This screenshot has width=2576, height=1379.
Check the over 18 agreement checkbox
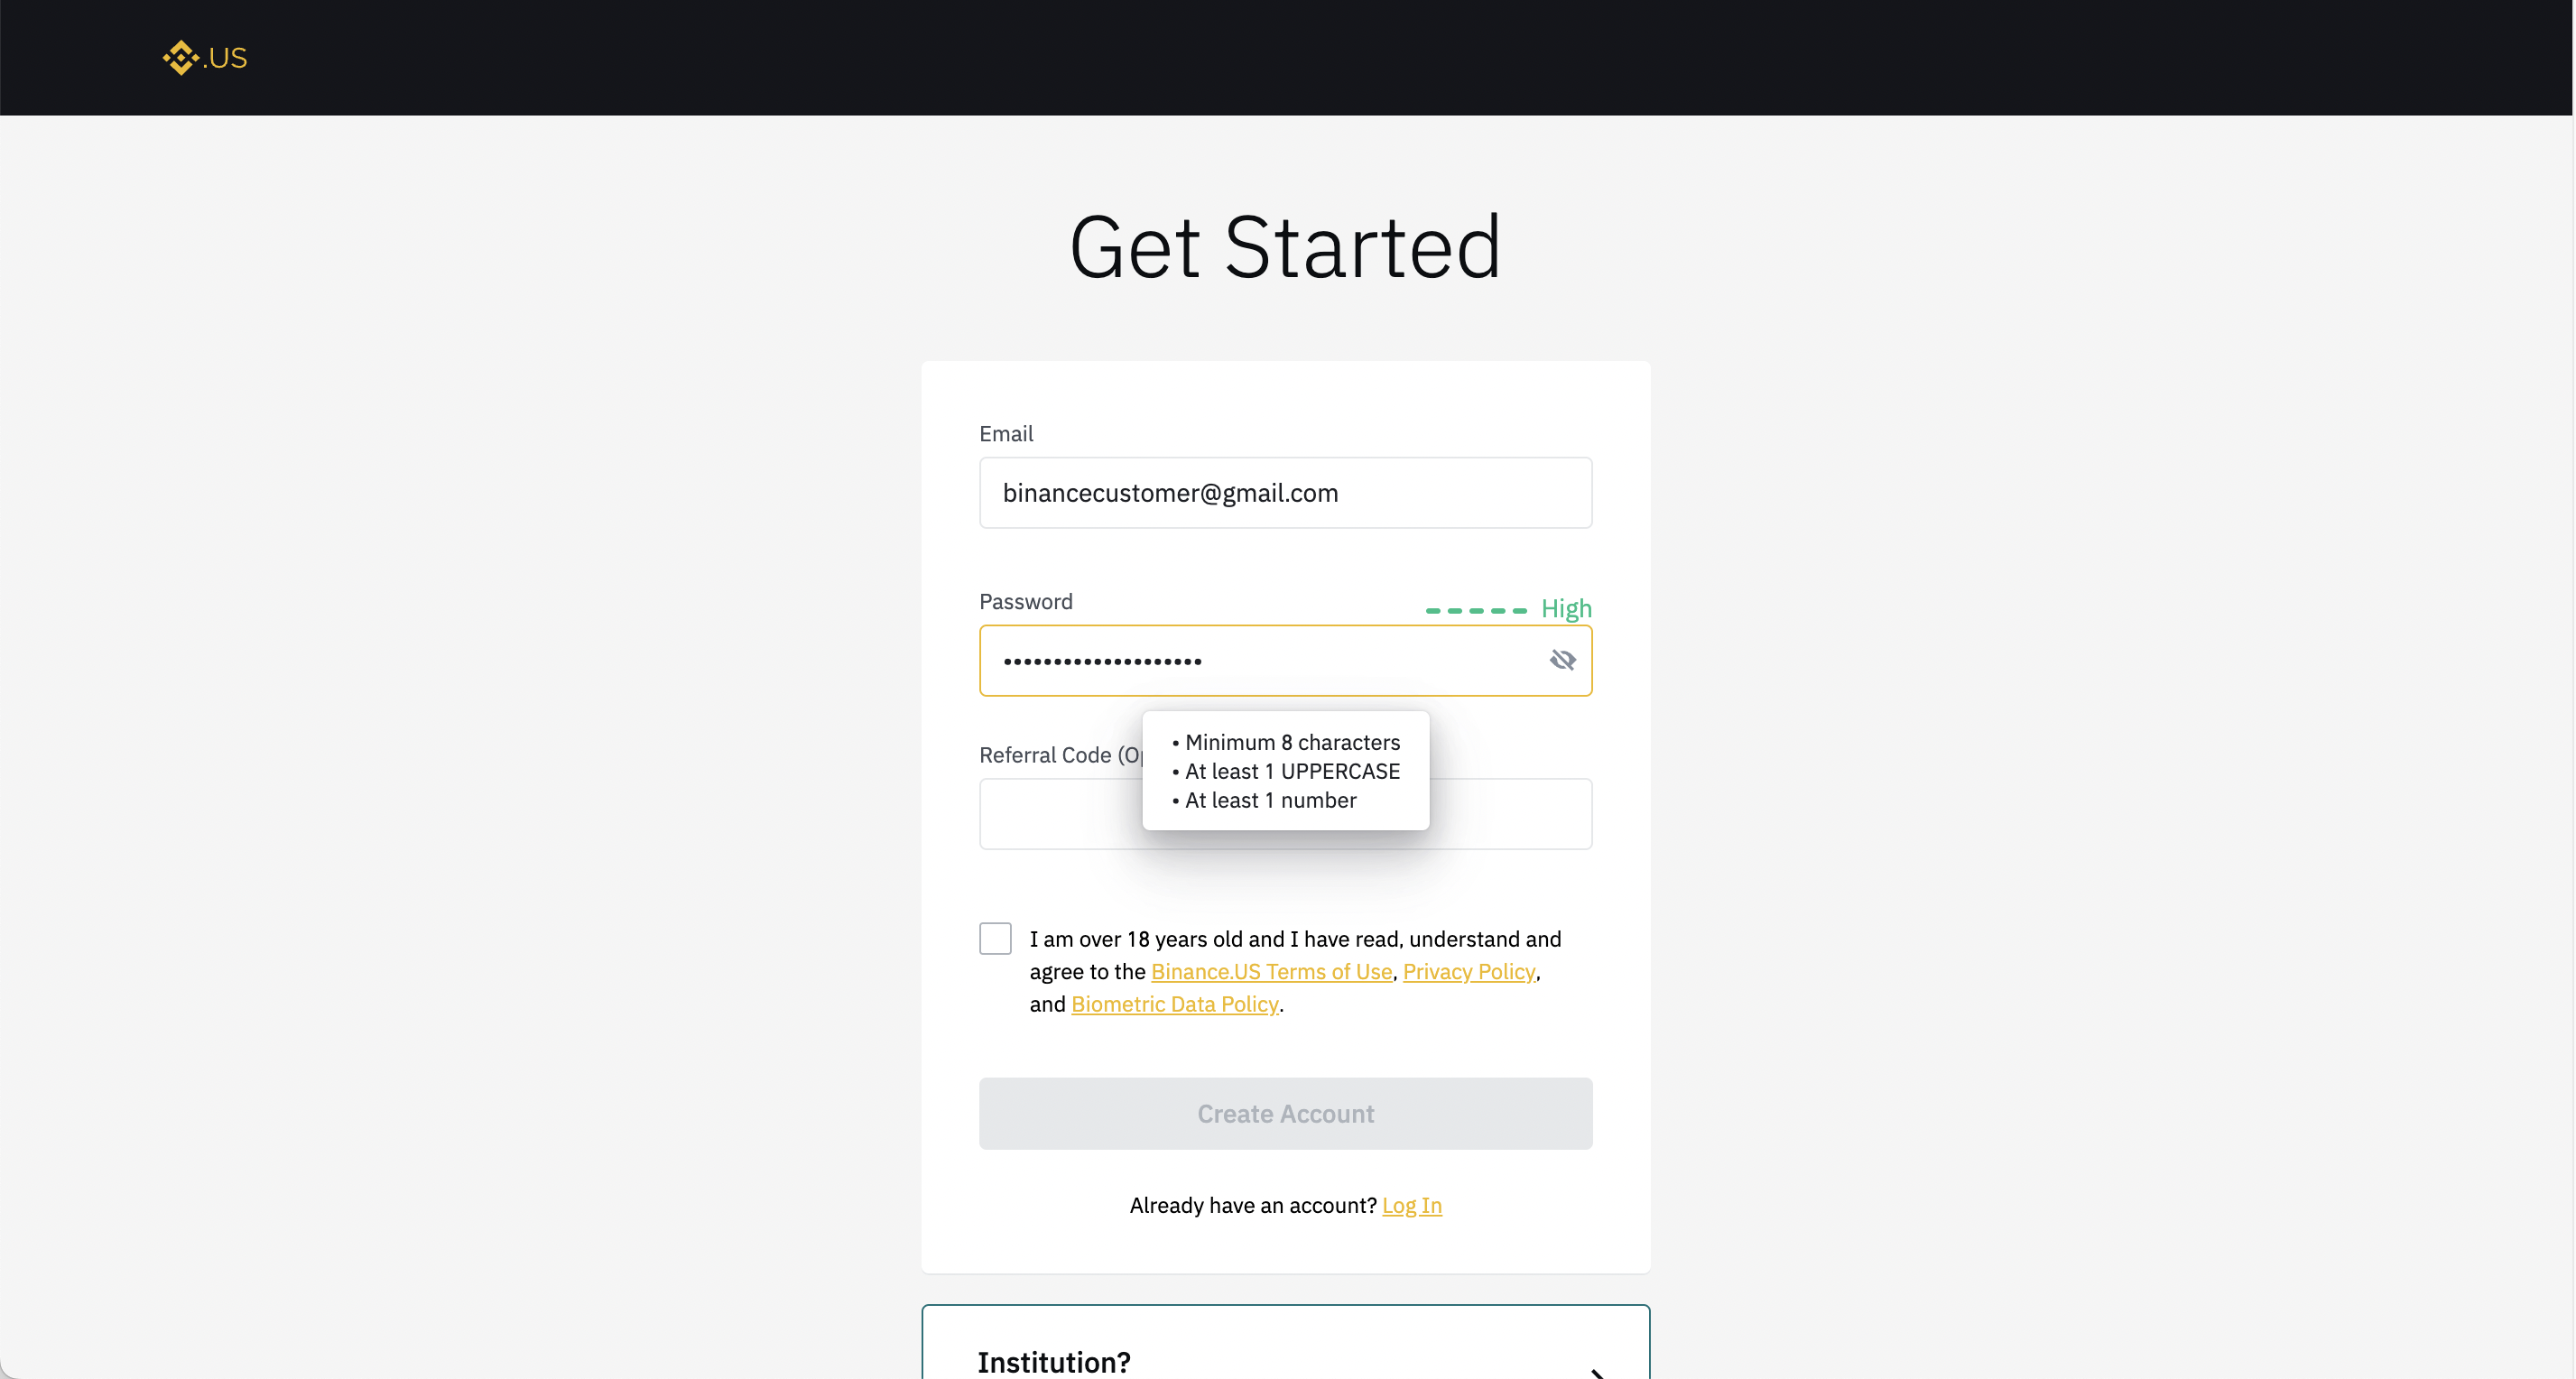pyautogui.click(x=995, y=939)
